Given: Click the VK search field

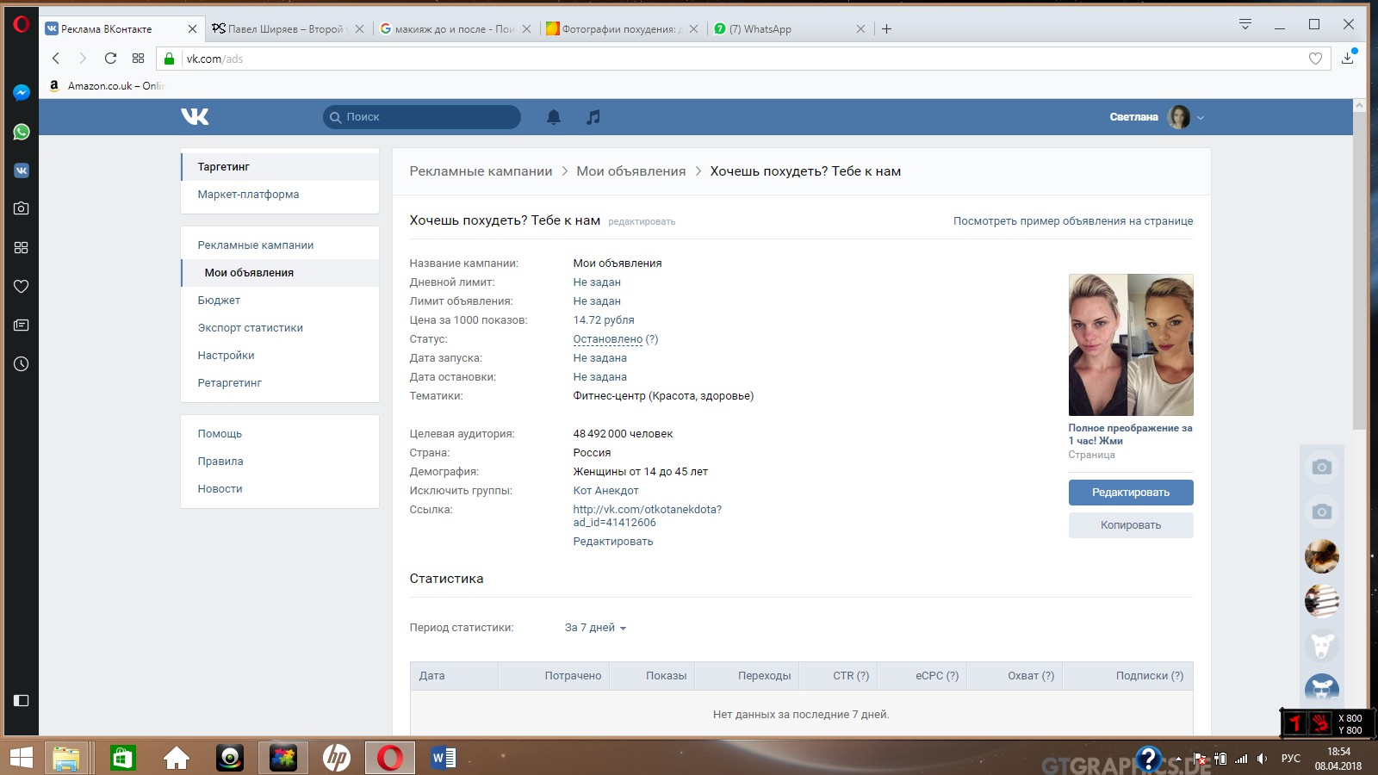Looking at the screenshot, I should (422, 117).
